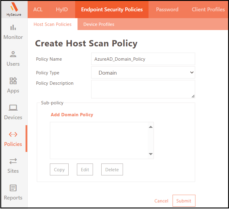Select the Policies code-bracket icon
This screenshot has height=209, width=229.
(x=13, y=134)
